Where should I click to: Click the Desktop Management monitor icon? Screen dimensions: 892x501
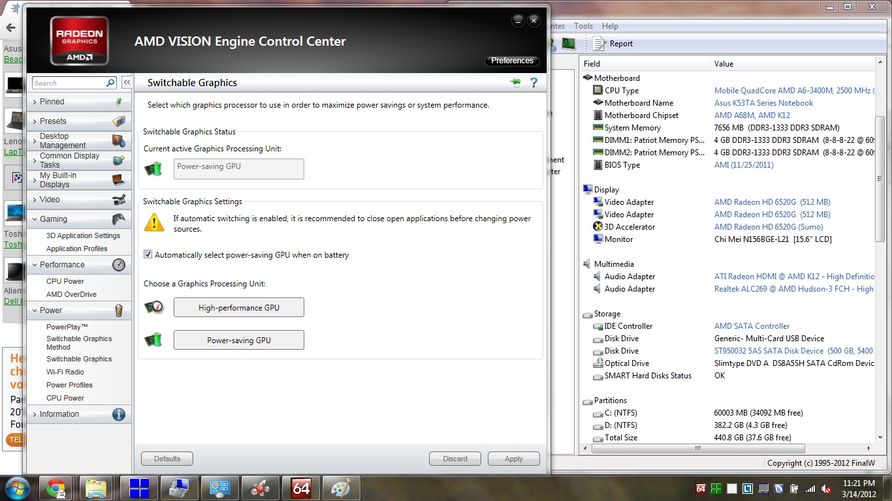coord(119,141)
